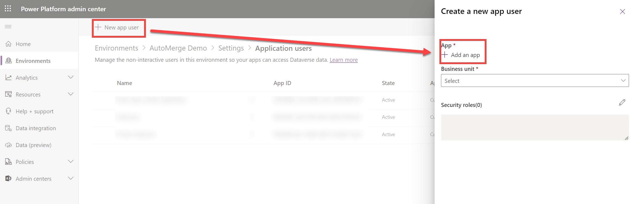
Task: Expand the Admin centers section chevron
Action: [71, 179]
